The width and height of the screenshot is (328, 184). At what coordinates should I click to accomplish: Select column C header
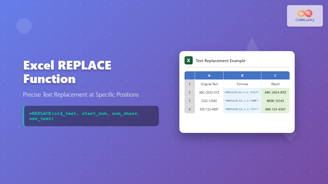click(x=275, y=75)
